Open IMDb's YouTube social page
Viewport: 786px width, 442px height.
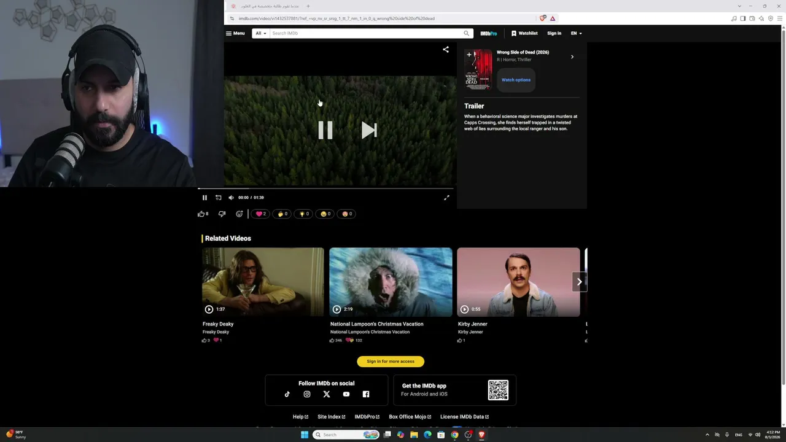coord(346,394)
